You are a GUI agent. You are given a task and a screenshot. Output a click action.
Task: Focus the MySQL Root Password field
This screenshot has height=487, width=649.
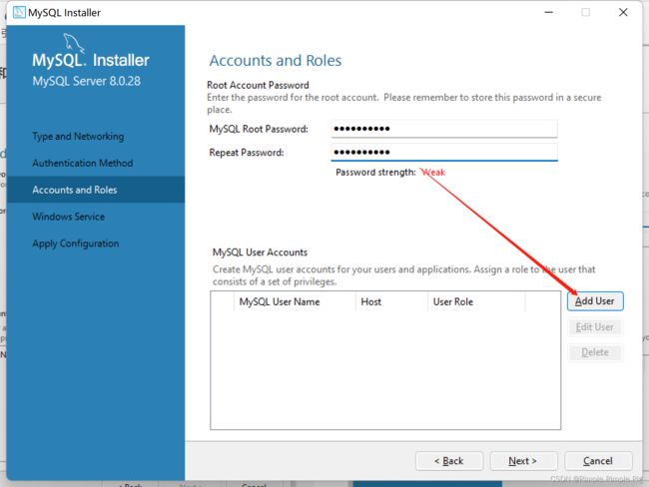click(444, 129)
